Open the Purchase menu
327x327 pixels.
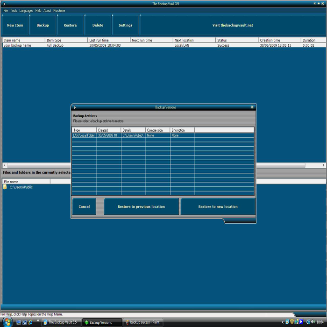coord(59,10)
